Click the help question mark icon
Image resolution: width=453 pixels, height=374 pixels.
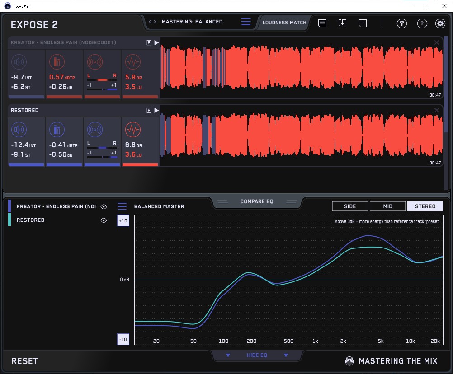[x=422, y=23]
